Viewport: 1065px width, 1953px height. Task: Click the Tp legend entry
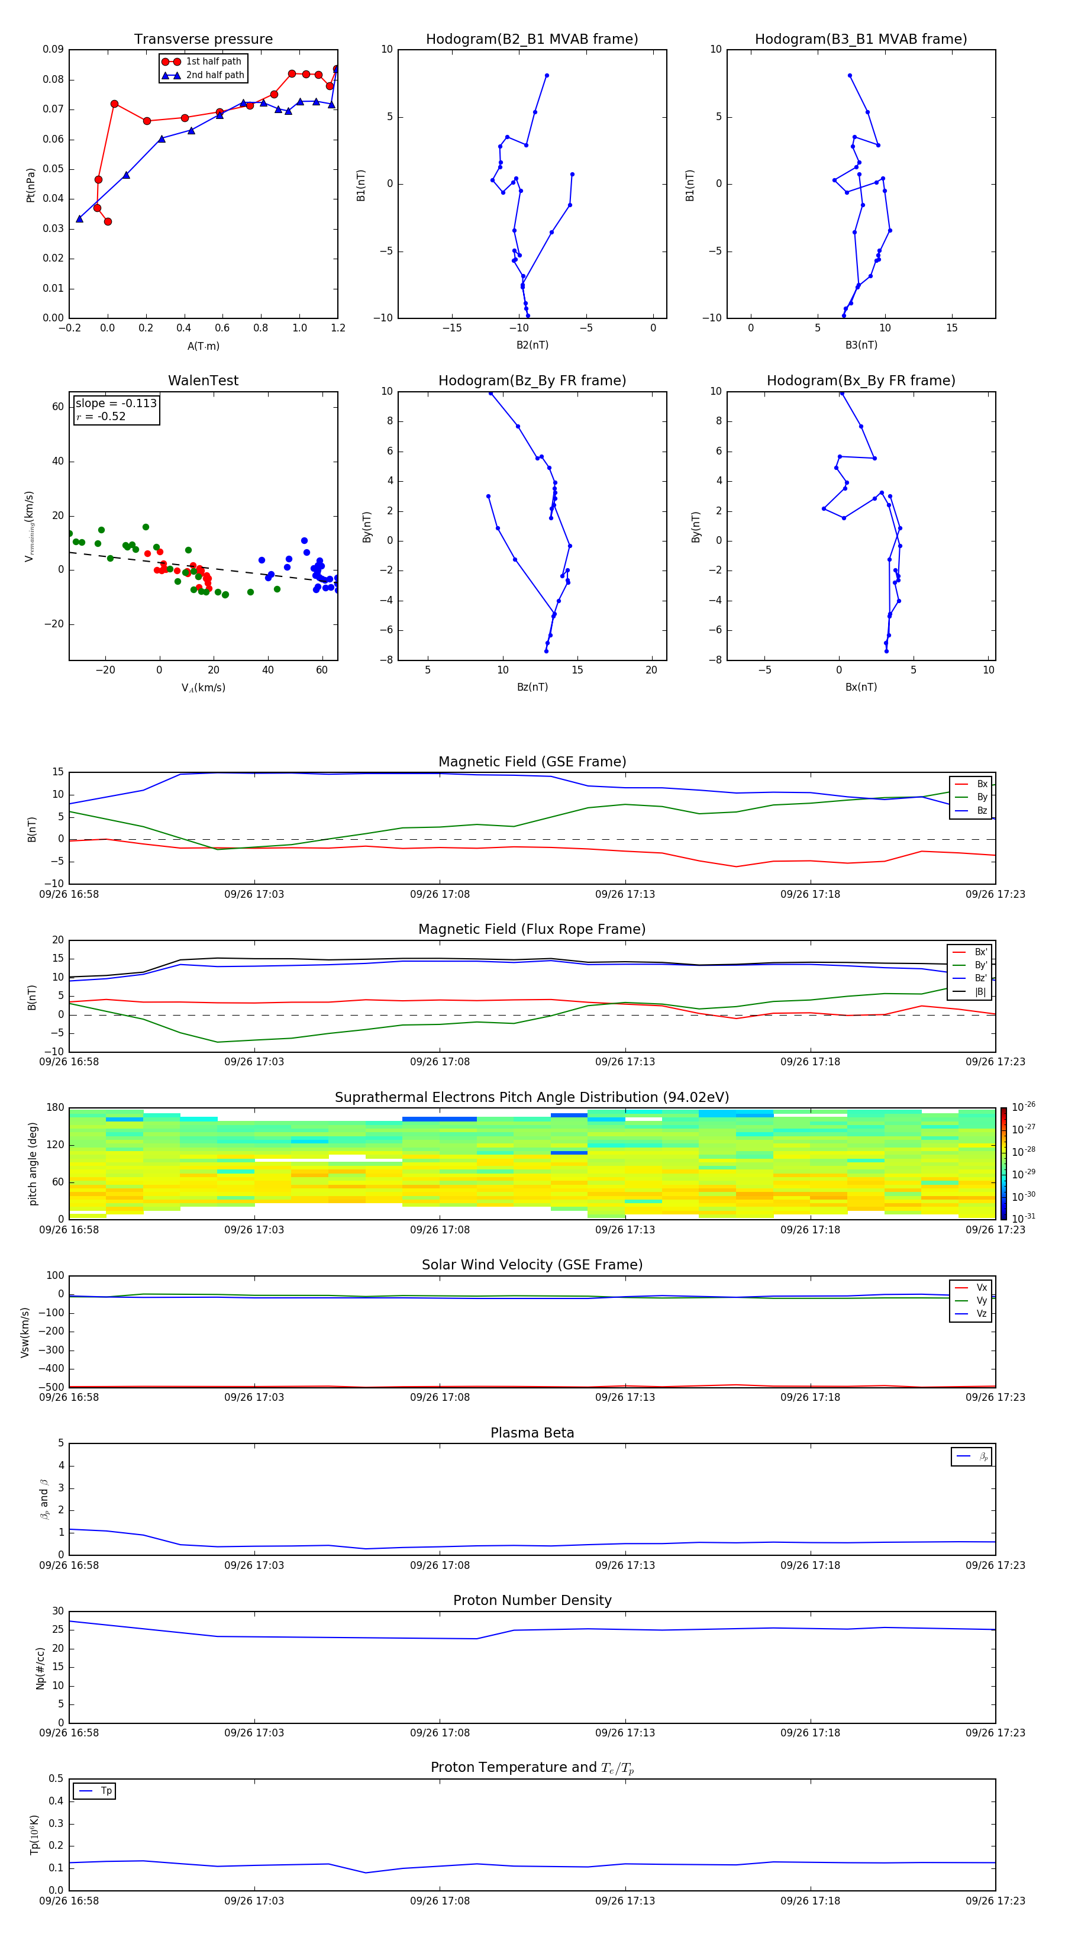(95, 1791)
